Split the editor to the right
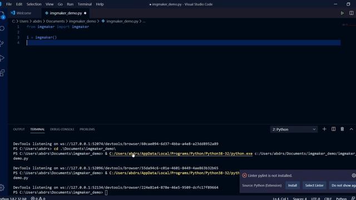356x200 pixels. pyautogui.click(x=351, y=13)
